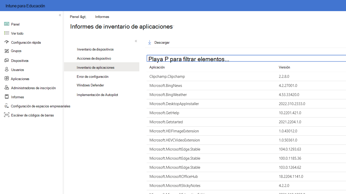Click the Configuración rápida gauge icon
The image size is (346, 194).
[7, 42]
